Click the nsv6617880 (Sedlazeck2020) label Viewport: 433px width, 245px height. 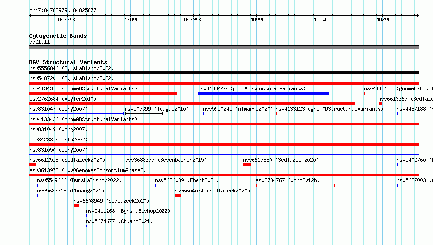point(281,160)
